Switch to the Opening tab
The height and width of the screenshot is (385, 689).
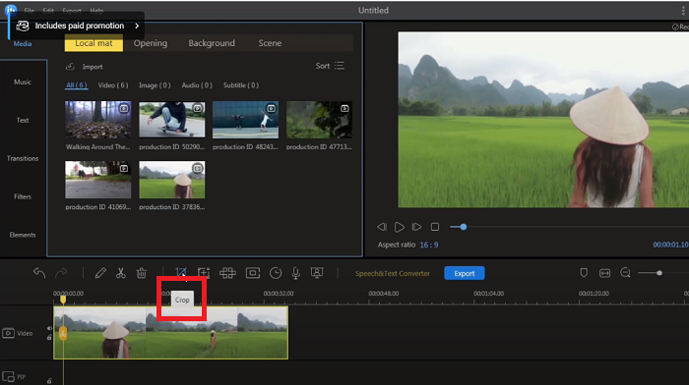coord(151,43)
